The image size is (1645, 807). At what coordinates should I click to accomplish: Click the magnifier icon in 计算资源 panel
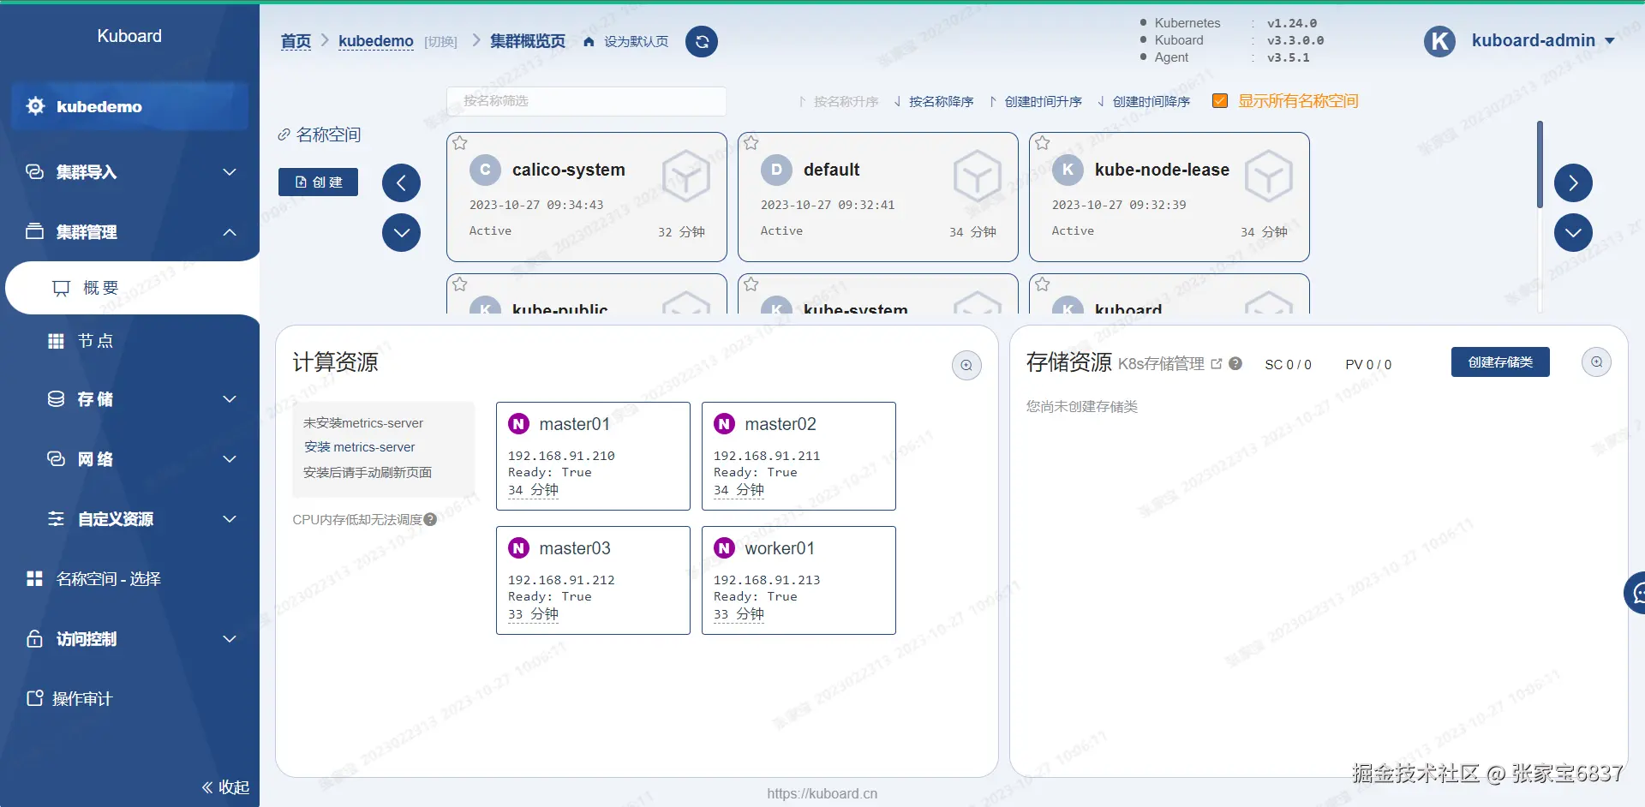coord(966,365)
